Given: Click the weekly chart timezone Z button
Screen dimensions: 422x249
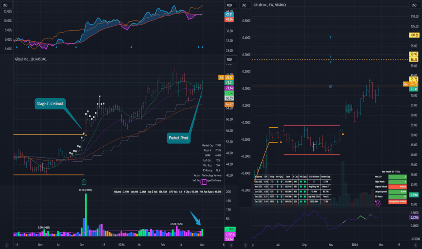Looking at the screenshot, I should tap(245, 245).
